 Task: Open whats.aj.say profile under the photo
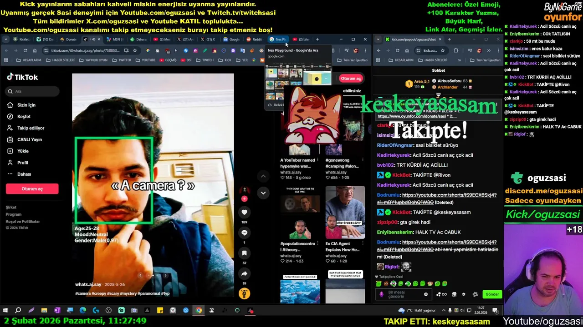88,284
